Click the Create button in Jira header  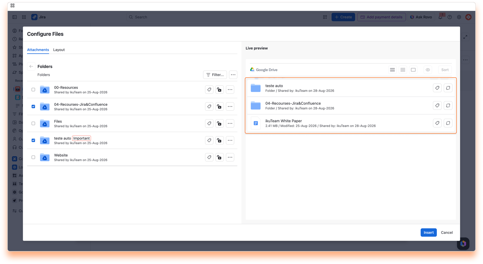(343, 17)
